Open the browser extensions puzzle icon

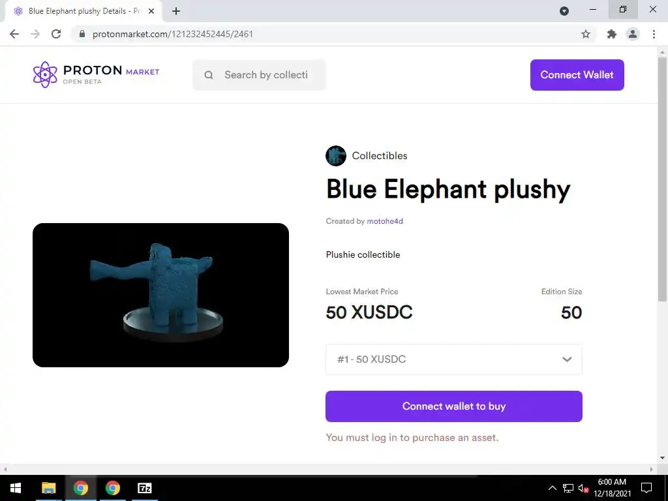[x=612, y=34]
